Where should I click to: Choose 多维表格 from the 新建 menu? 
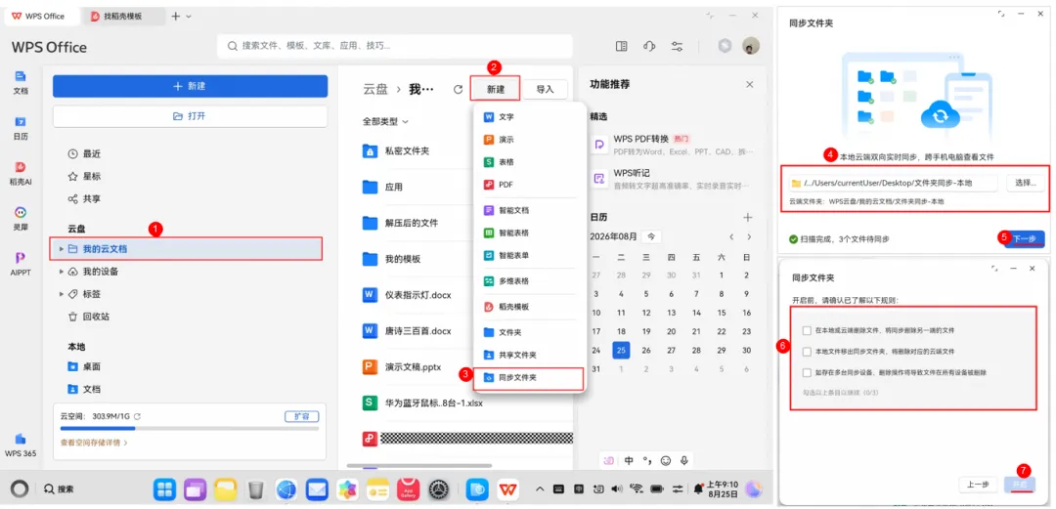530,280
